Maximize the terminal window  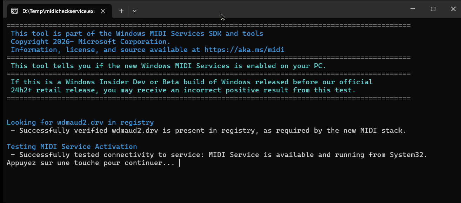[433, 9]
